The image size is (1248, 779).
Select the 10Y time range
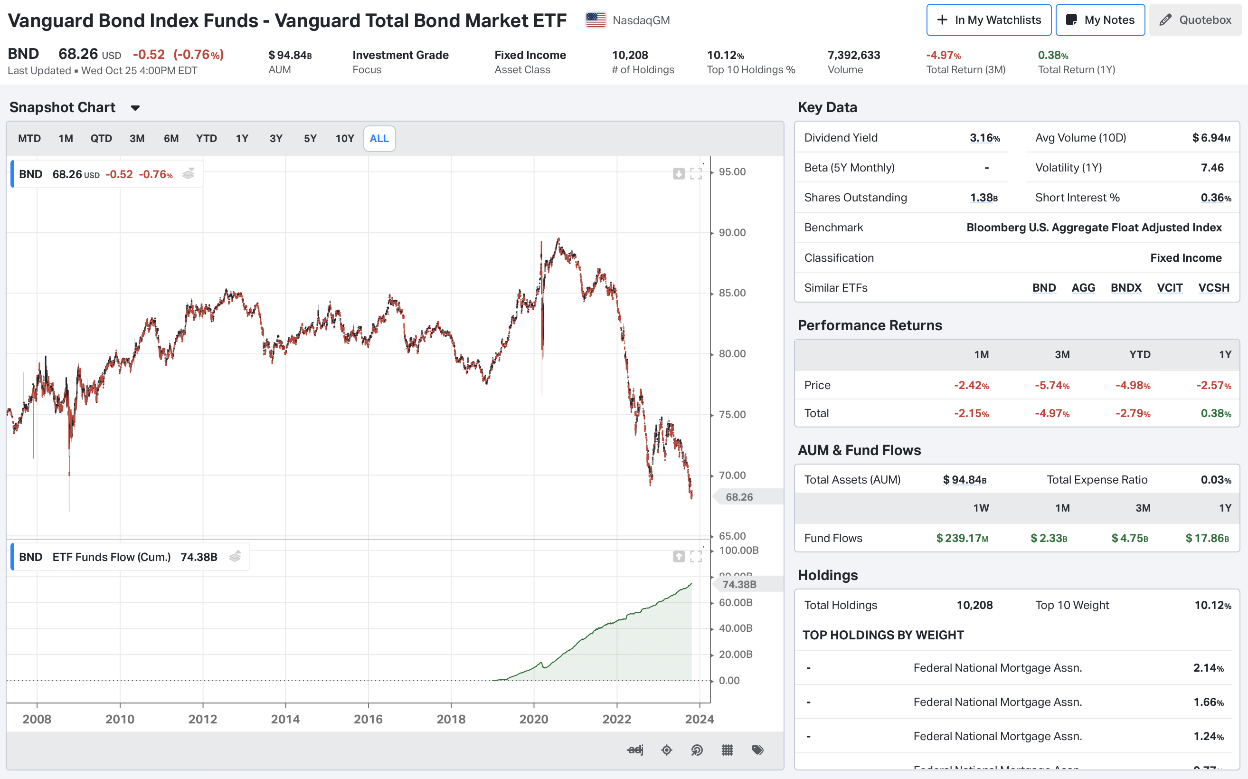pyautogui.click(x=345, y=139)
